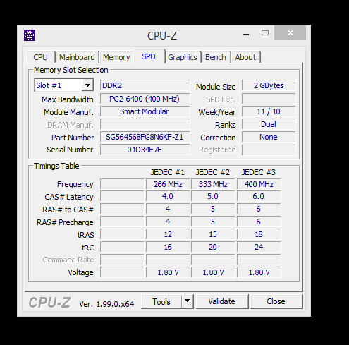Click tRC value 16
Viewport: 349px width, 345px height.
coord(168,247)
